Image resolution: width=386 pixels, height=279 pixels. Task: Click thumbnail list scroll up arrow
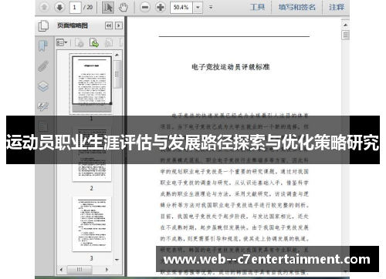[x=117, y=55]
